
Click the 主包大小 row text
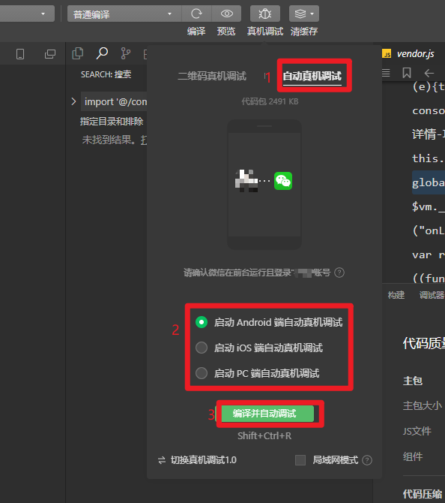tap(423, 405)
